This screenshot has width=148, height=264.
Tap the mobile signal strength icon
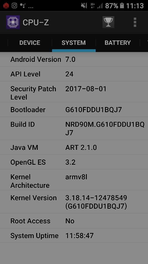click(100, 6)
